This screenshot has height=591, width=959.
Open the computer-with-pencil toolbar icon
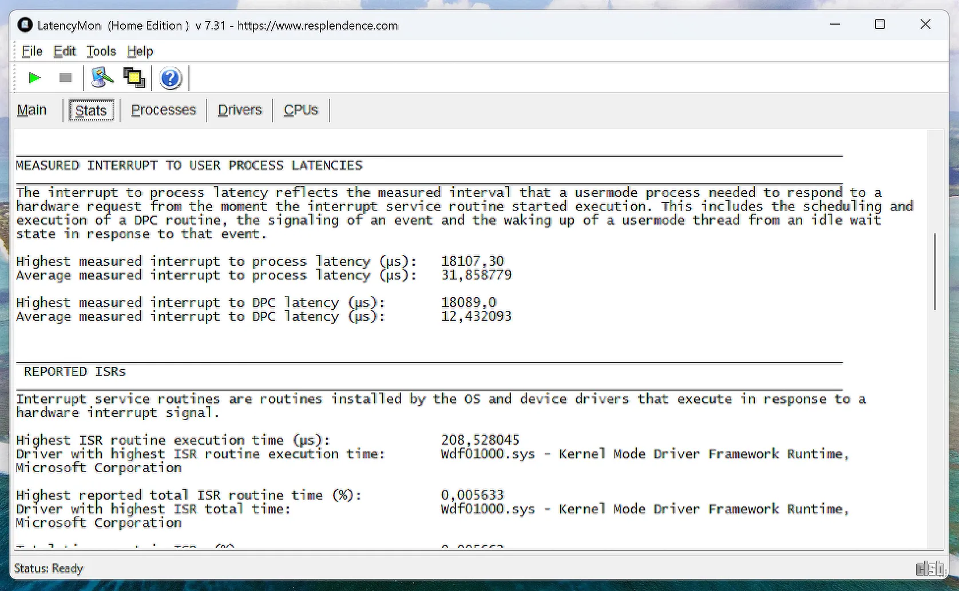click(102, 78)
